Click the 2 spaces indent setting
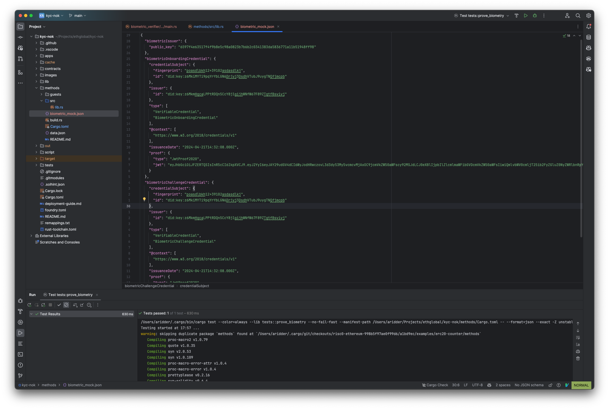The height and width of the screenshot is (409, 609). (503, 385)
